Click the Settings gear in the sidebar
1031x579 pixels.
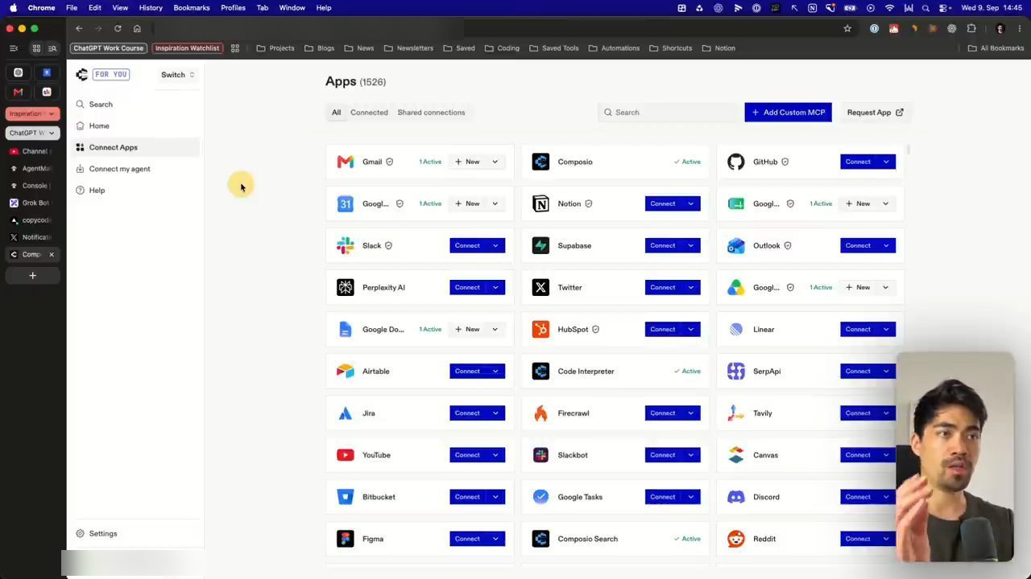(x=80, y=533)
